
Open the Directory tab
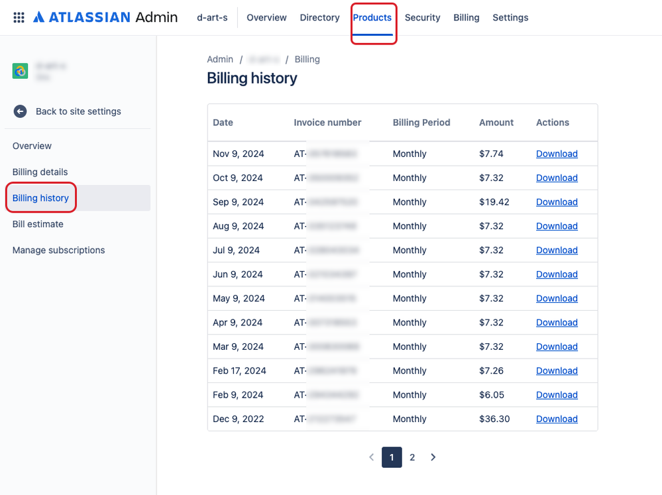319,18
